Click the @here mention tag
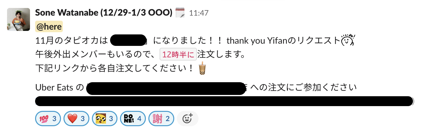The image size is (427, 130). pyautogui.click(x=49, y=27)
